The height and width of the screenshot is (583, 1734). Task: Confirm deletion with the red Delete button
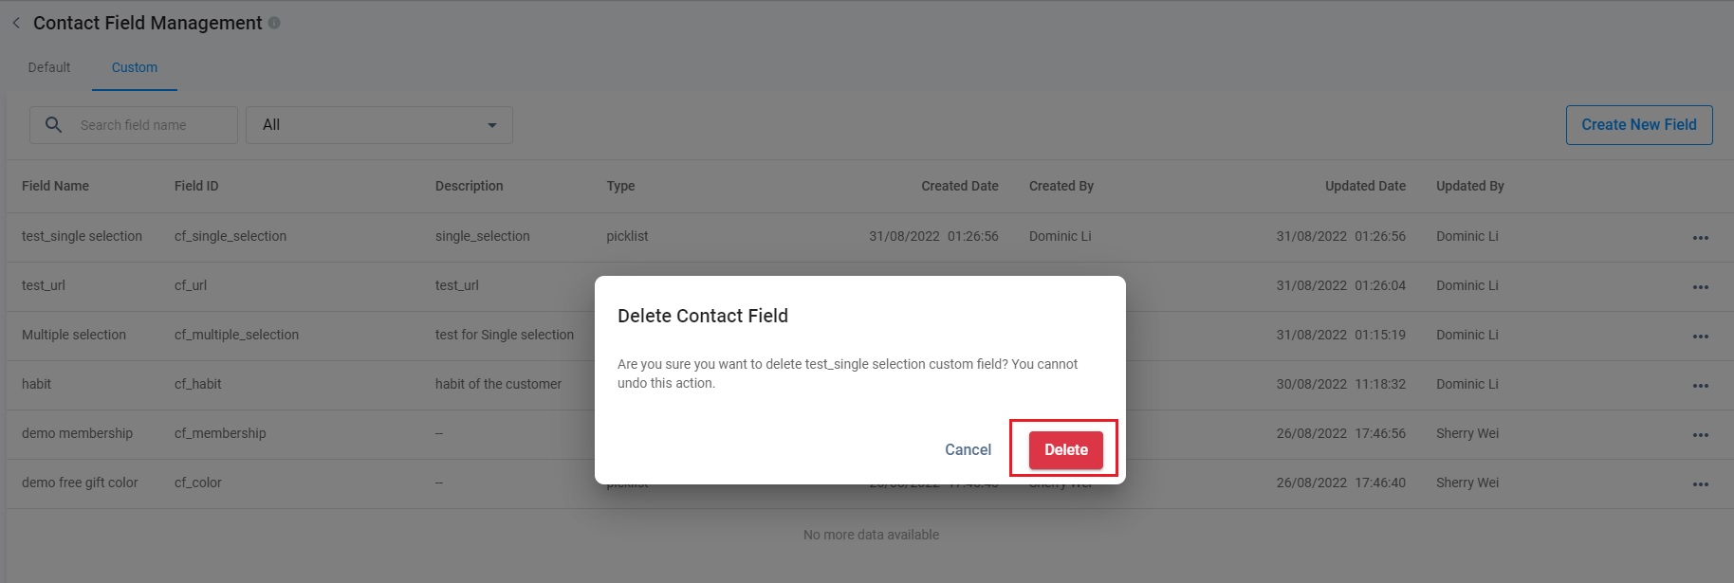click(1065, 449)
